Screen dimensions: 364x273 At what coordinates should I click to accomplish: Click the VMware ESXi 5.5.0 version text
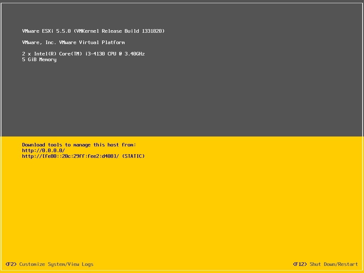coord(46,31)
